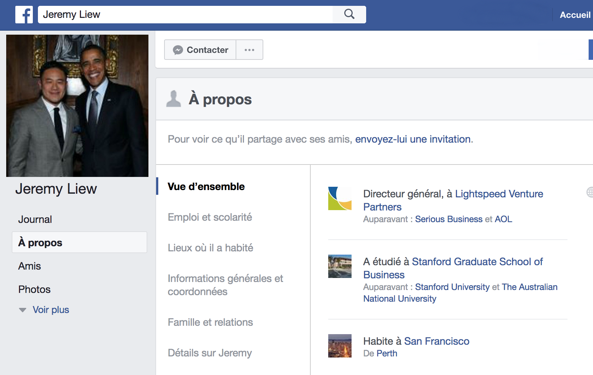Select Lieux où il a habité tab
The height and width of the screenshot is (375, 593).
(210, 248)
